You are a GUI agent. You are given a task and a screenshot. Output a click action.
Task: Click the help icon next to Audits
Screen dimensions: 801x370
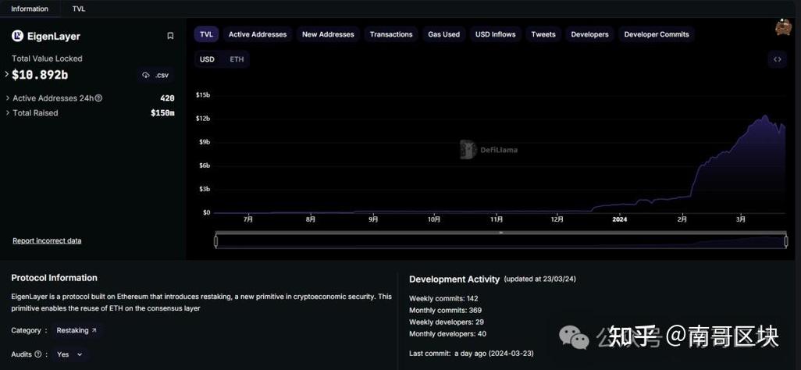point(37,354)
